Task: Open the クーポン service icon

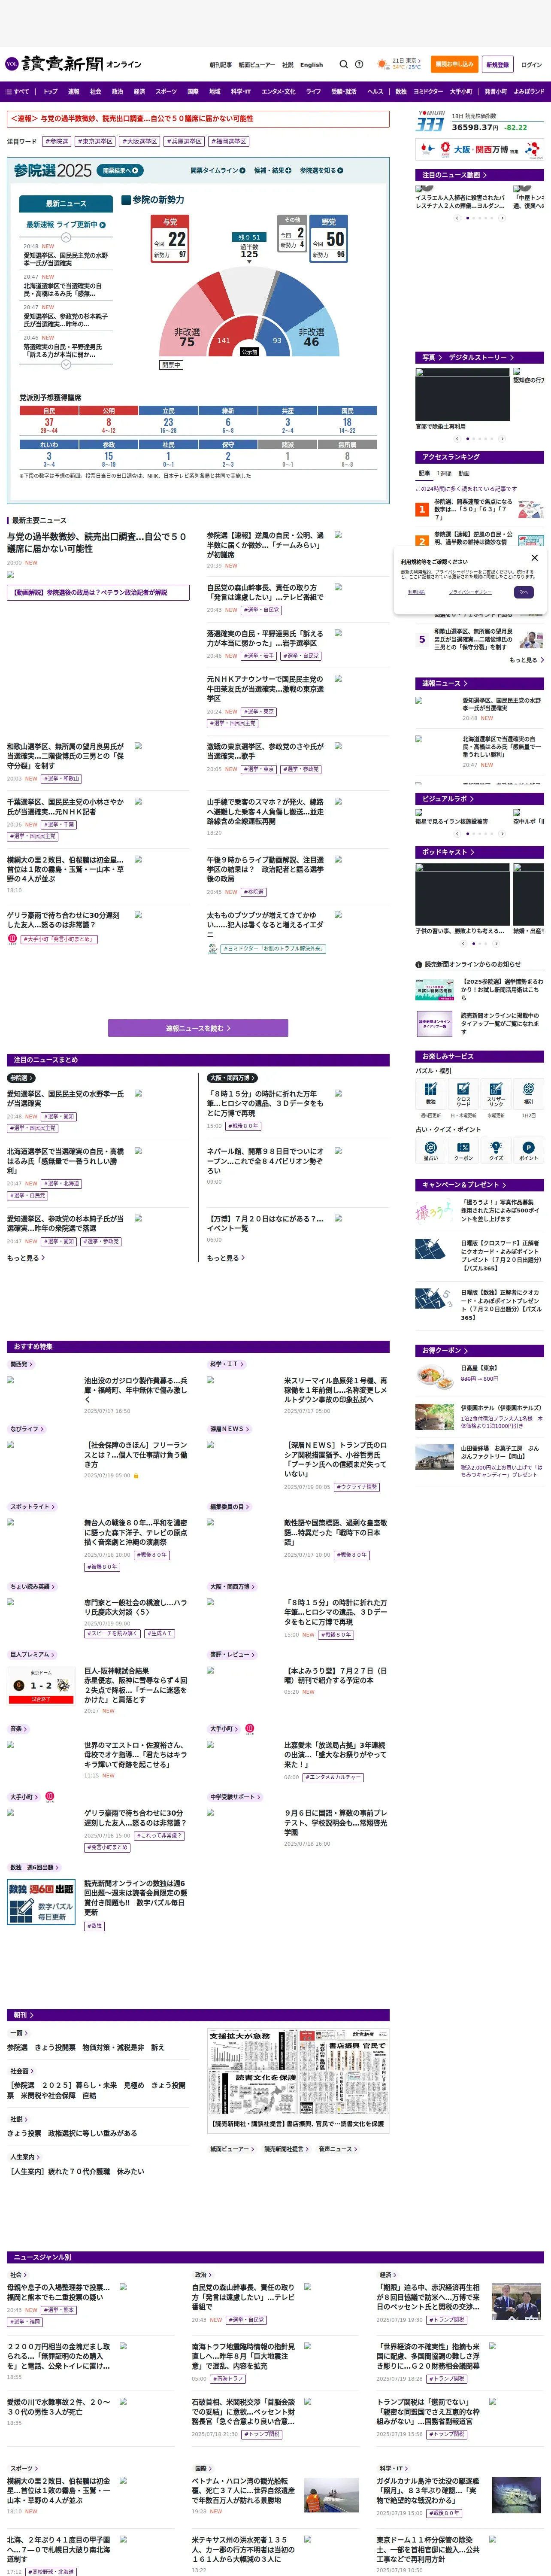Action: coord(463,1151)
